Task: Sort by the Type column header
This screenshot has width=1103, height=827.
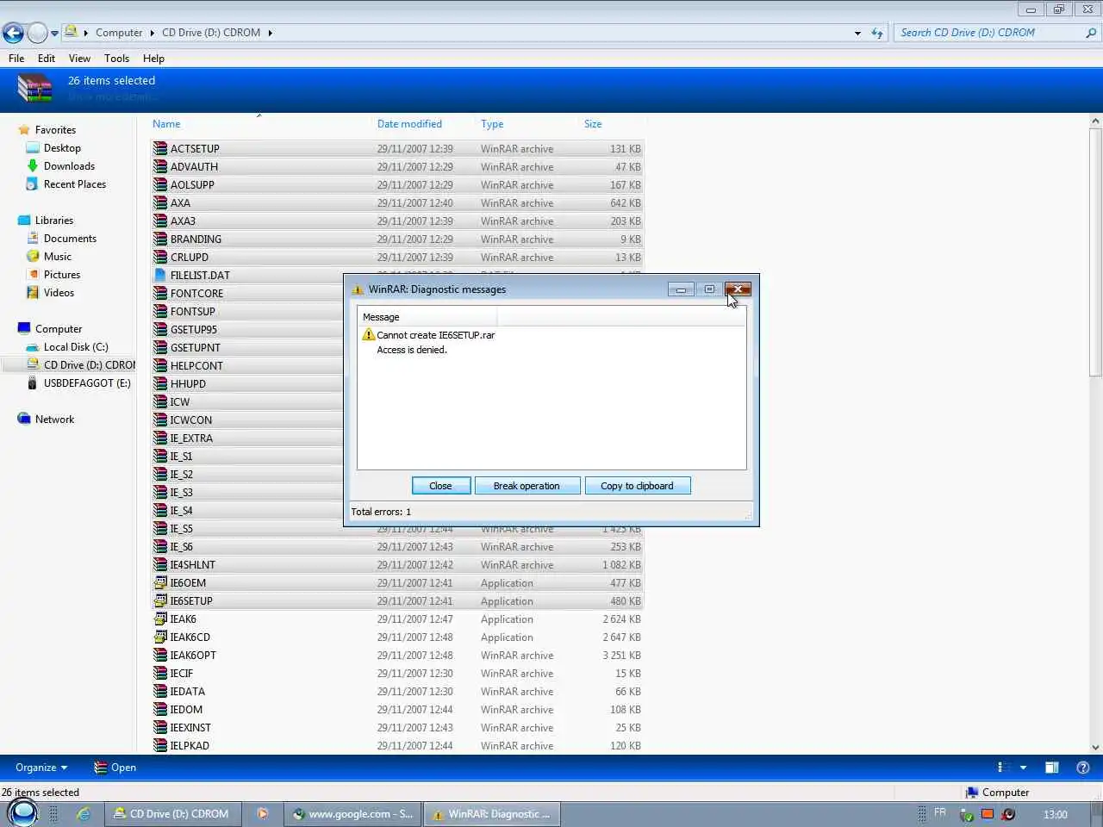Action: [492, 124]
